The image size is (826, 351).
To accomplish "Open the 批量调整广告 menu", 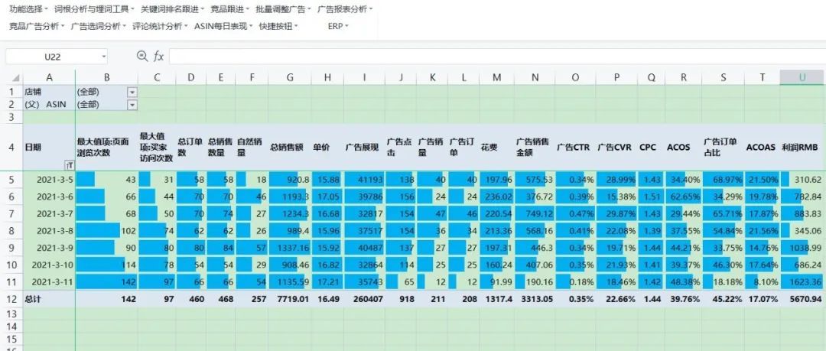I will coord(284,9).
